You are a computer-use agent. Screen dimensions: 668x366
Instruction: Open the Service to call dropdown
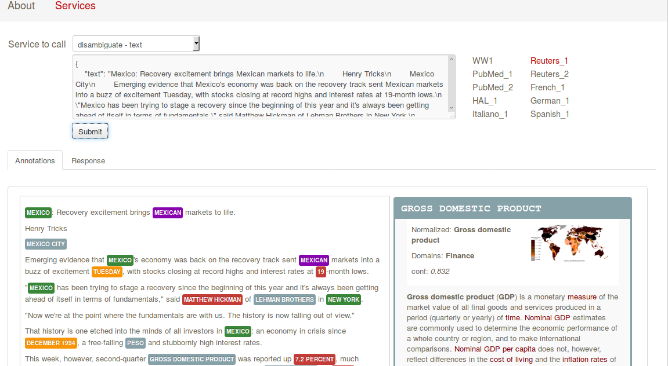136,44
